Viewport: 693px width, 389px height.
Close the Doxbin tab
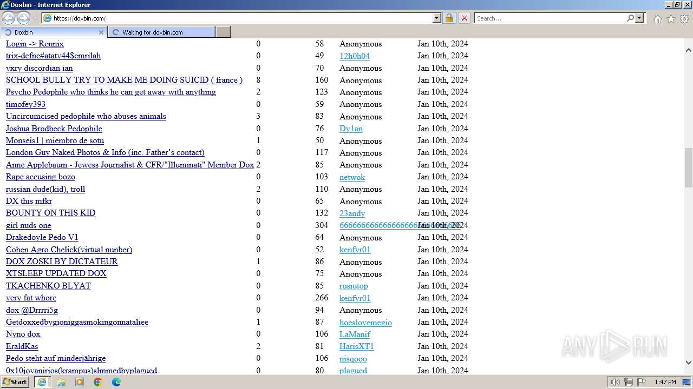[101, 32]
